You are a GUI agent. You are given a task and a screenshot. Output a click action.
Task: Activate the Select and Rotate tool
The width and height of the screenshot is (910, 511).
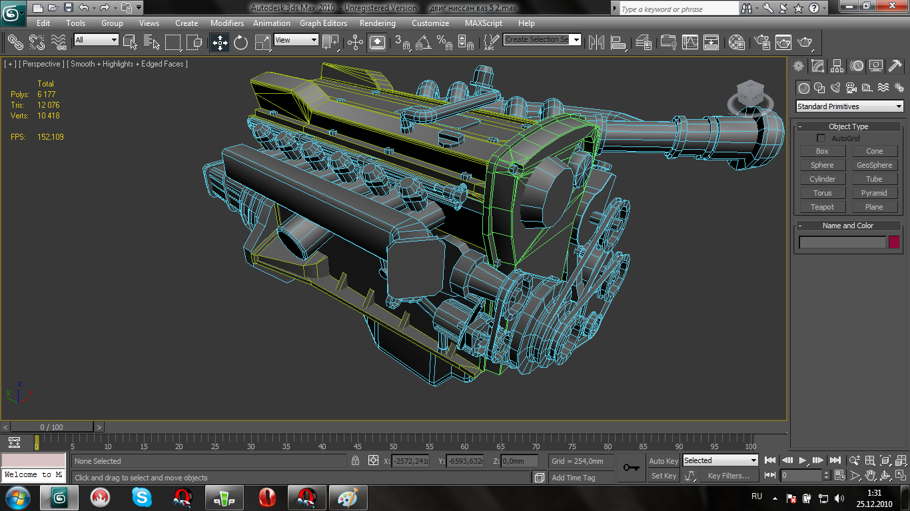point(240,43)
